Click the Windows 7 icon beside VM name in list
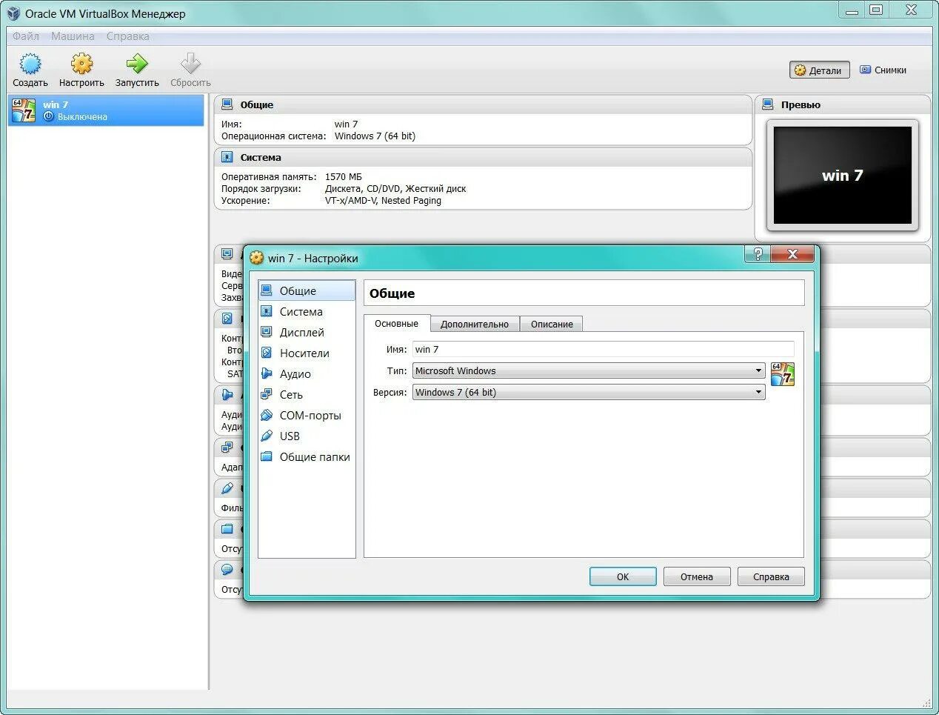The height and width of the screenshot is (715, 939). pos(24,110)
